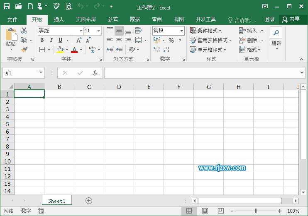308x216 pixels.
Task: Open print preview icon in title bar
Action: pyautogui.click(x=68, y=6)
